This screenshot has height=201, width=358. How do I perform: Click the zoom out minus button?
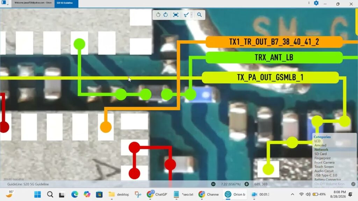(x=213, y=184)
